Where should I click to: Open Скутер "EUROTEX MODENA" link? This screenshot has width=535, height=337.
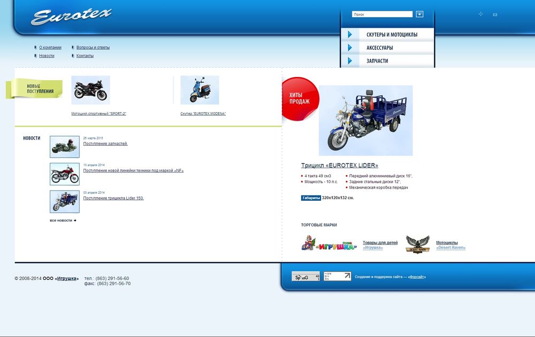pos(203,113)
